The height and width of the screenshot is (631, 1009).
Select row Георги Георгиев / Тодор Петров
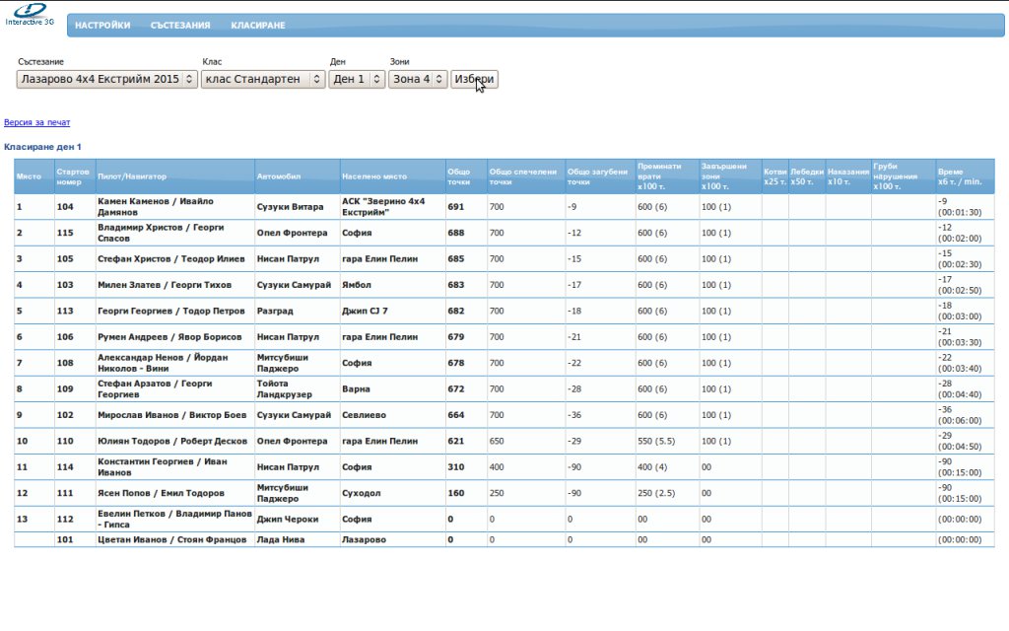click(504, 311)
